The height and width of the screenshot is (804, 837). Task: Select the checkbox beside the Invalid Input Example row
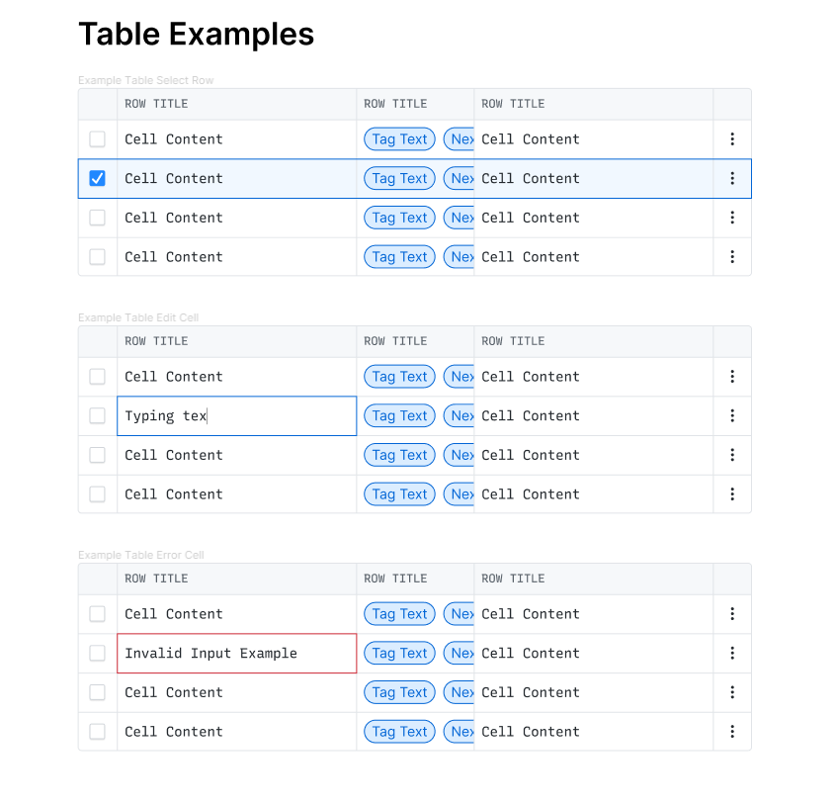97,653
